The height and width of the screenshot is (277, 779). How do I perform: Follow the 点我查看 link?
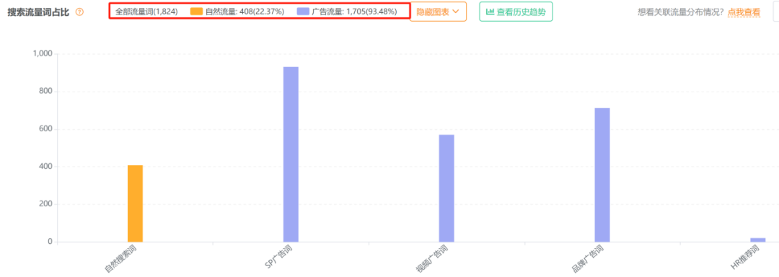tap(744, 12)
